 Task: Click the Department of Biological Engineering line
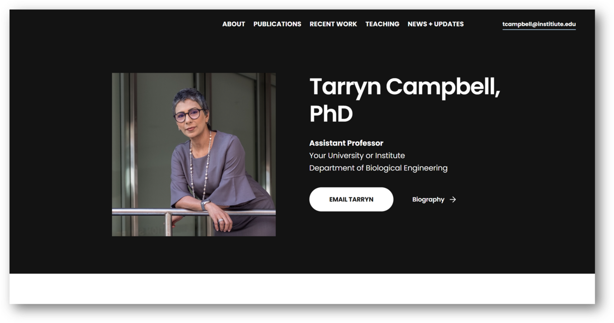click(378, 168)
